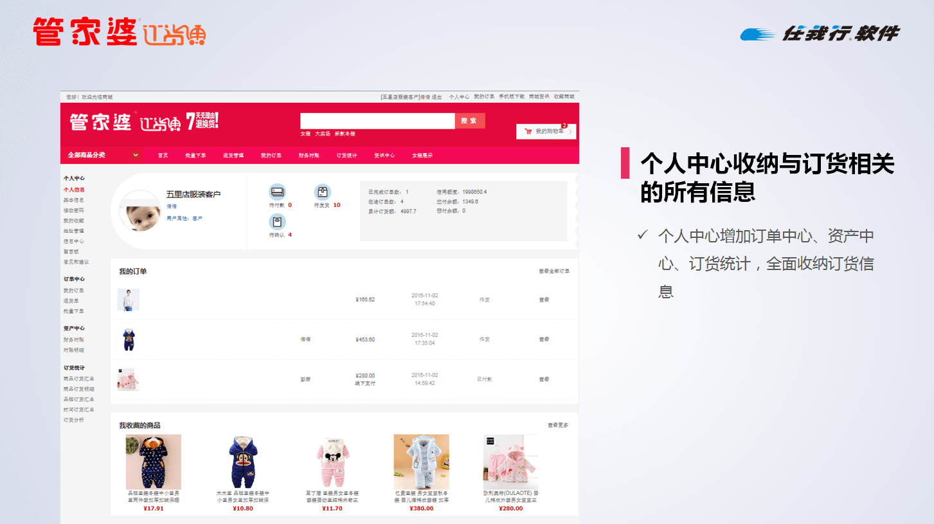
Task: Click the 管家婆 logo in red banner
Action: (101, 122)
